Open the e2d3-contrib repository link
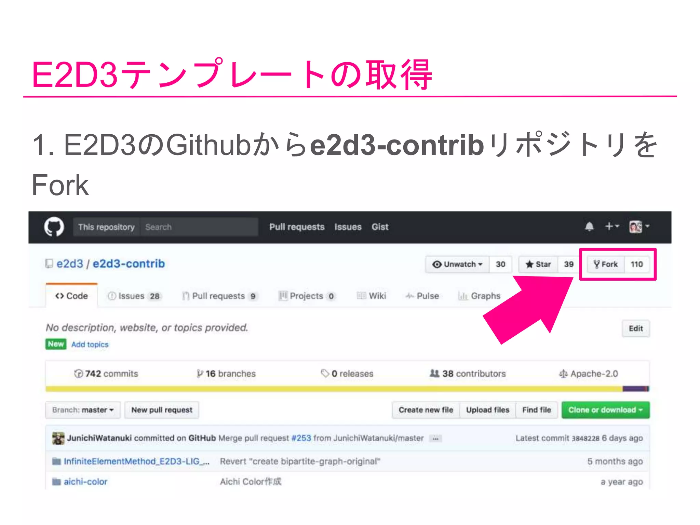The width and height of the screenshot is (700, 525). point(129,264)
